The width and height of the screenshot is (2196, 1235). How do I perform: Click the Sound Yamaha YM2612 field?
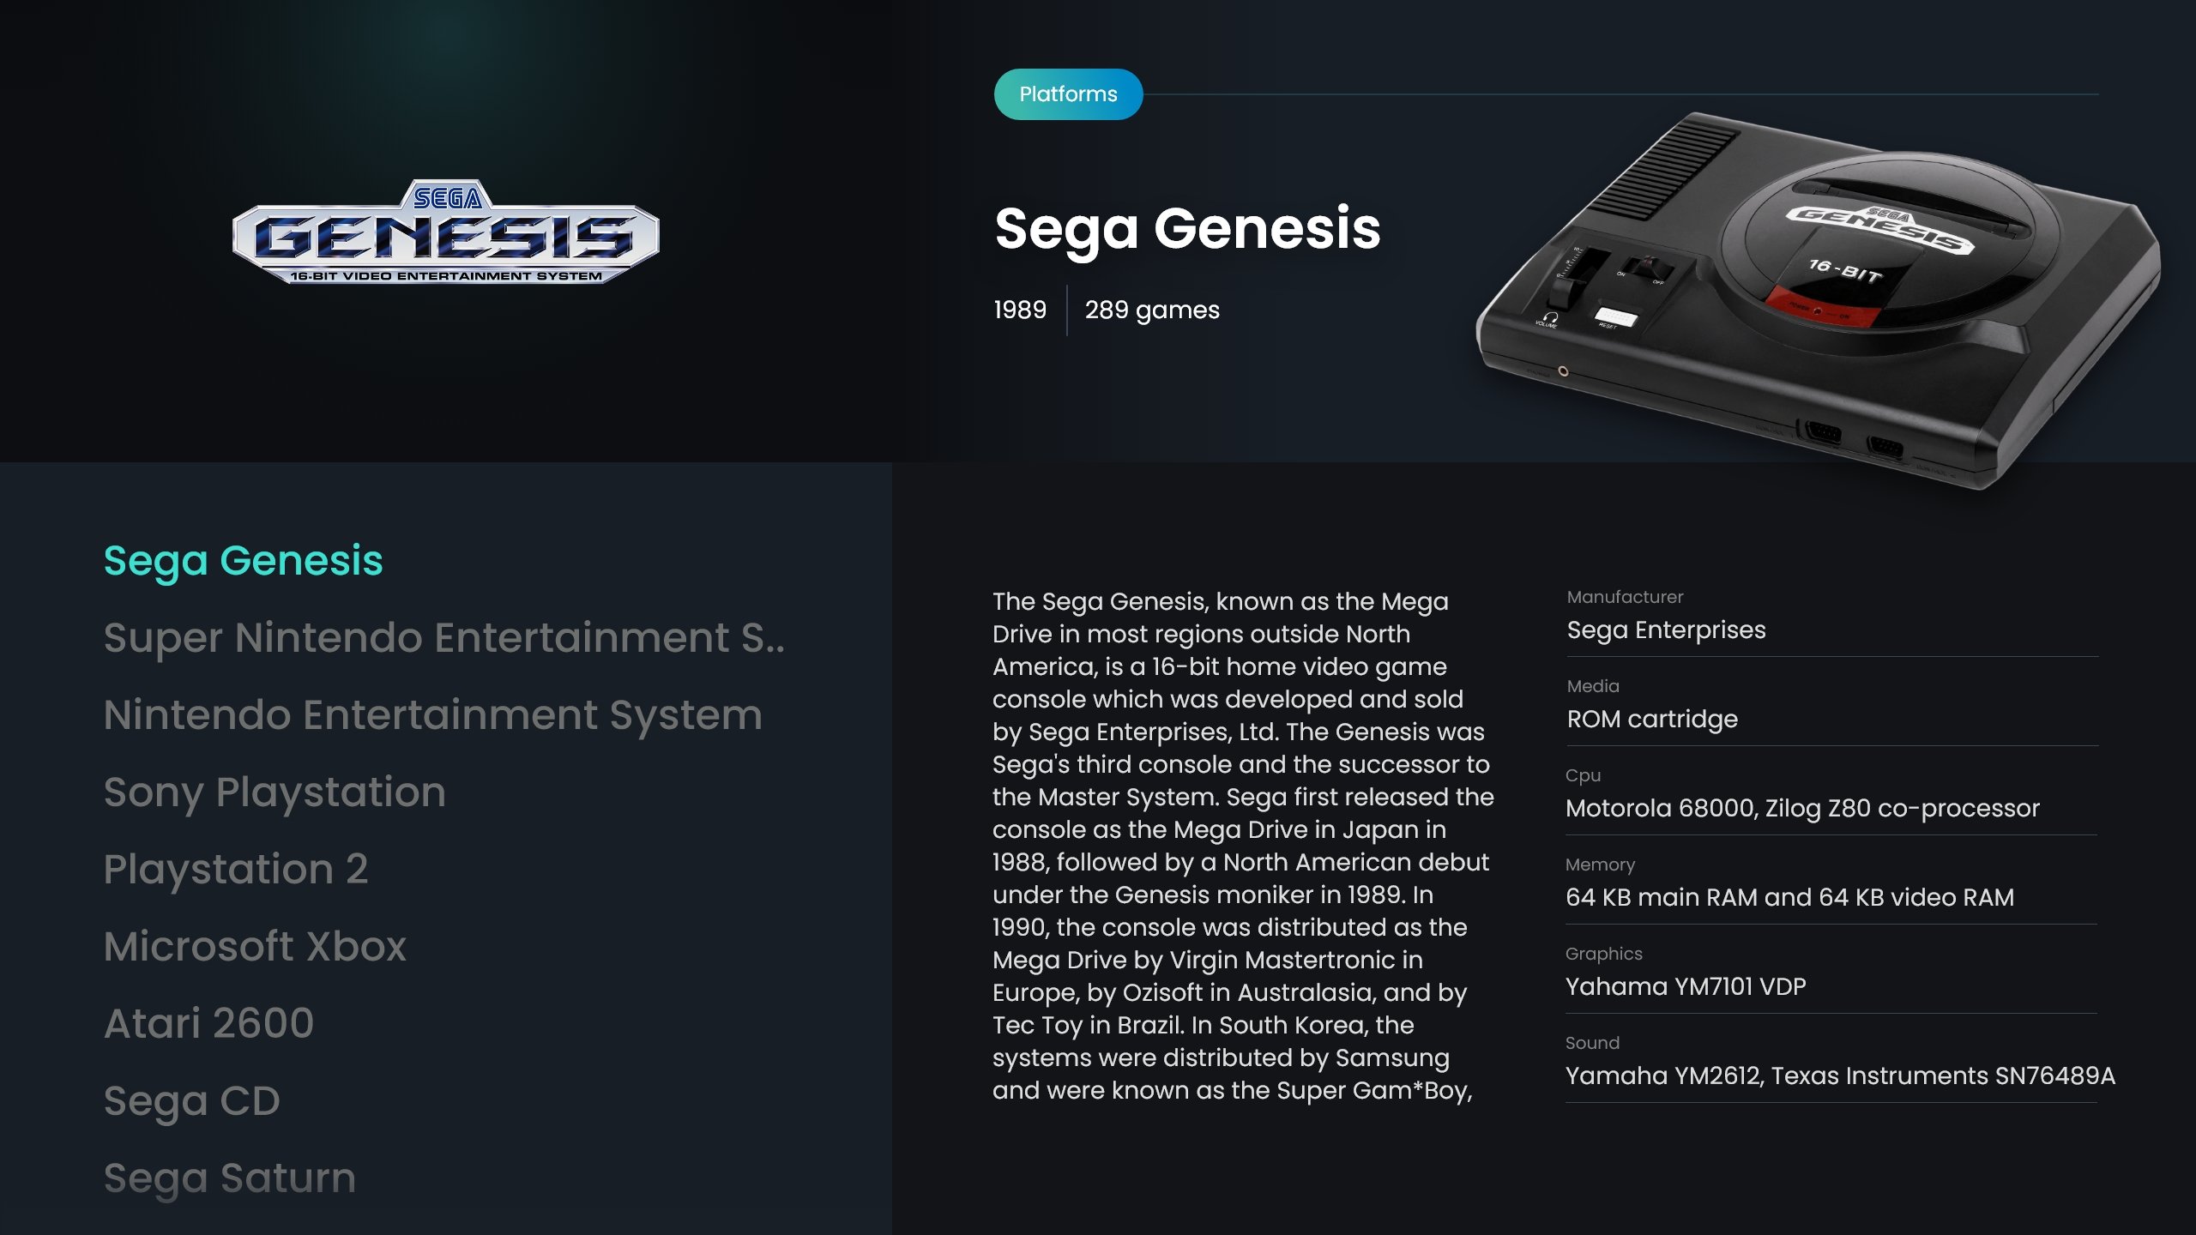pyautogui.click(x=1840, y=1064)
